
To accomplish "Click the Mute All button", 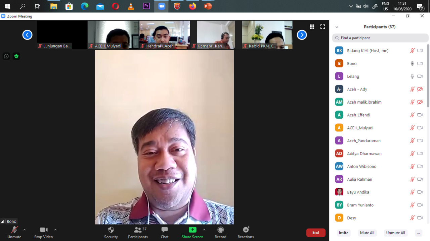I will (x=367, y=233).
